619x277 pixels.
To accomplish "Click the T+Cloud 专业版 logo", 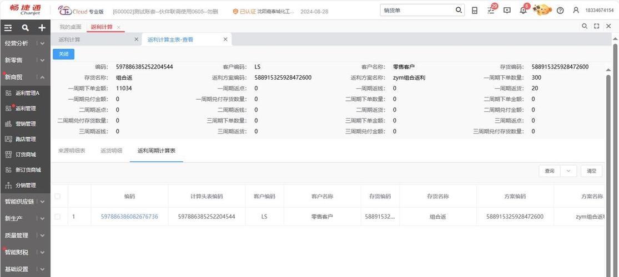I will tap(81, 11).
